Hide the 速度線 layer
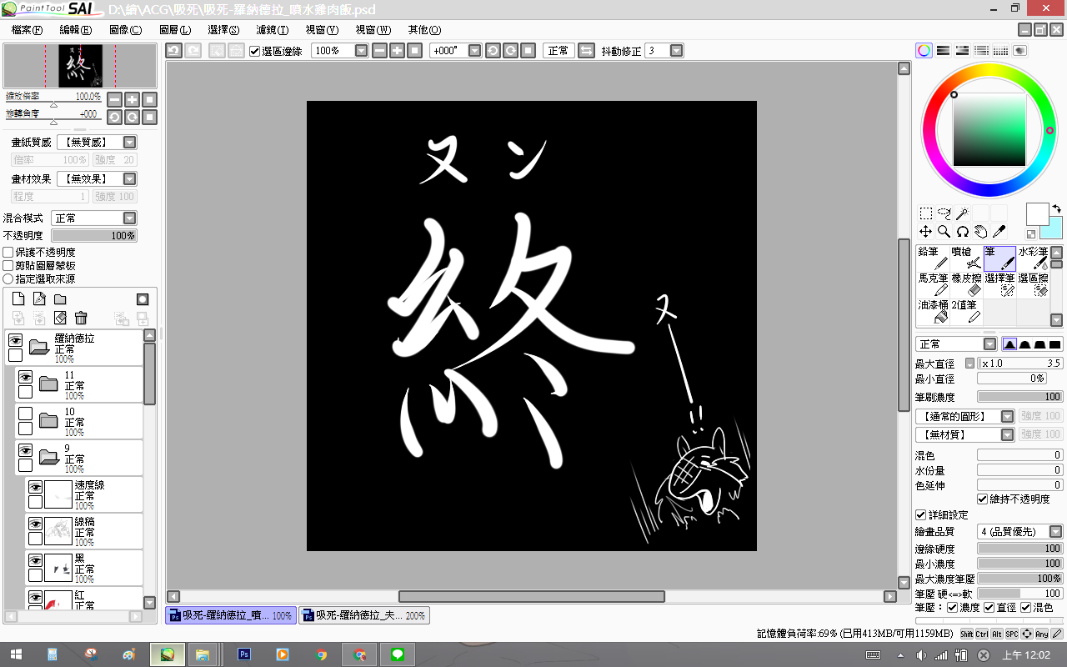 tap(35, 487)
